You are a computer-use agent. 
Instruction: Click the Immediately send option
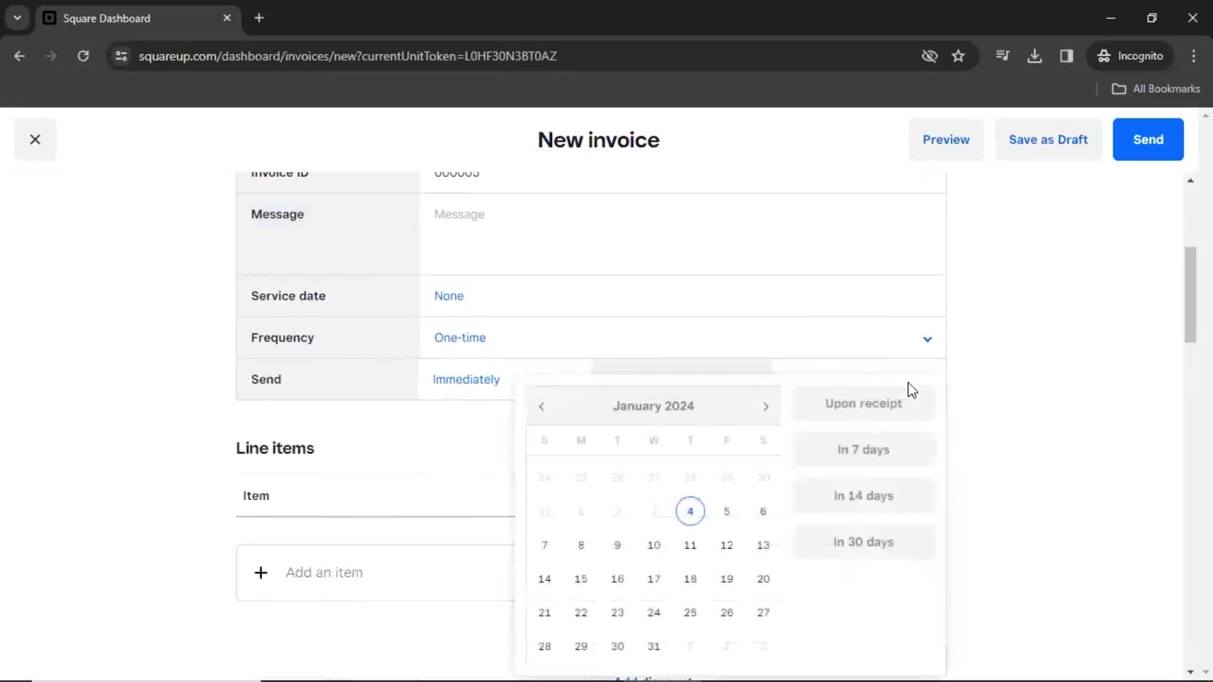(466, 379)
